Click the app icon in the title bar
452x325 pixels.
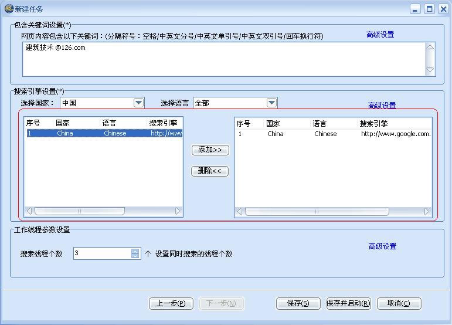click(x=9, y=9)
